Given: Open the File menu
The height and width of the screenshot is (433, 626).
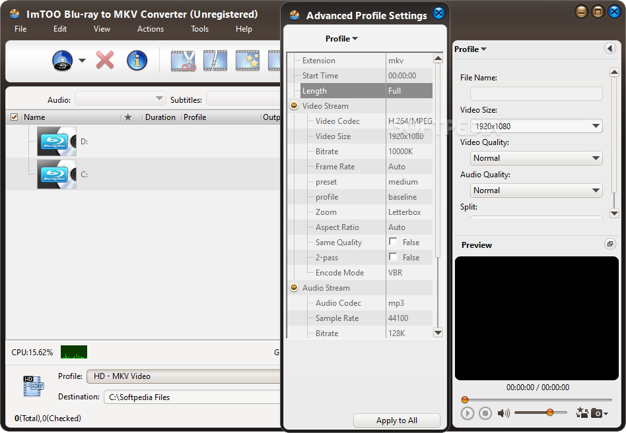Looking at the screenshot, I should (x=20, y=29).
